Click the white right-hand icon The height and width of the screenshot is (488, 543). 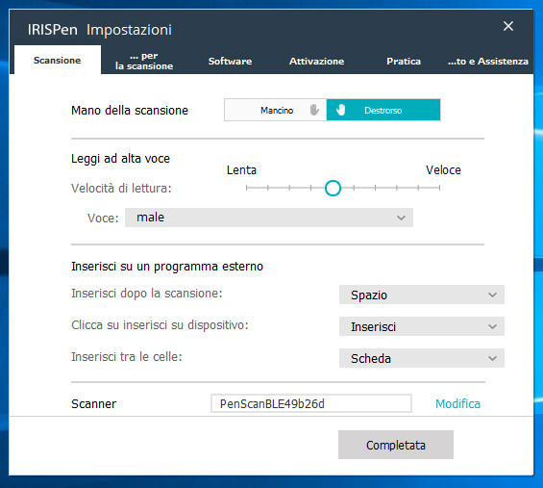click(x=341, y=110)
